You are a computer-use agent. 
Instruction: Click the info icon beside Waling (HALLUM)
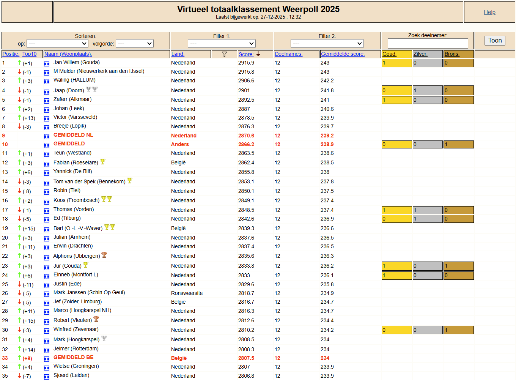[x=47, y=81]
